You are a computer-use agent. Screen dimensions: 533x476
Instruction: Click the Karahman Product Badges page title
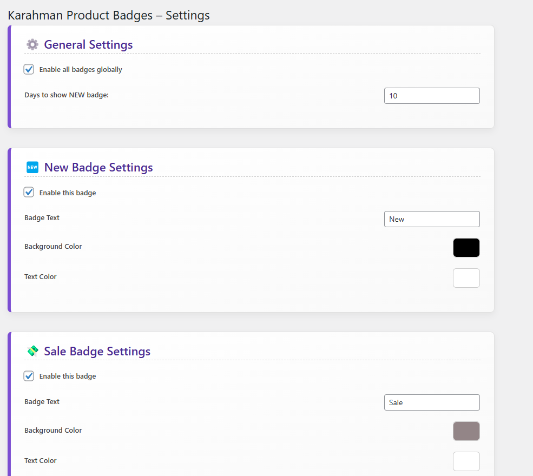pos(109,15)
